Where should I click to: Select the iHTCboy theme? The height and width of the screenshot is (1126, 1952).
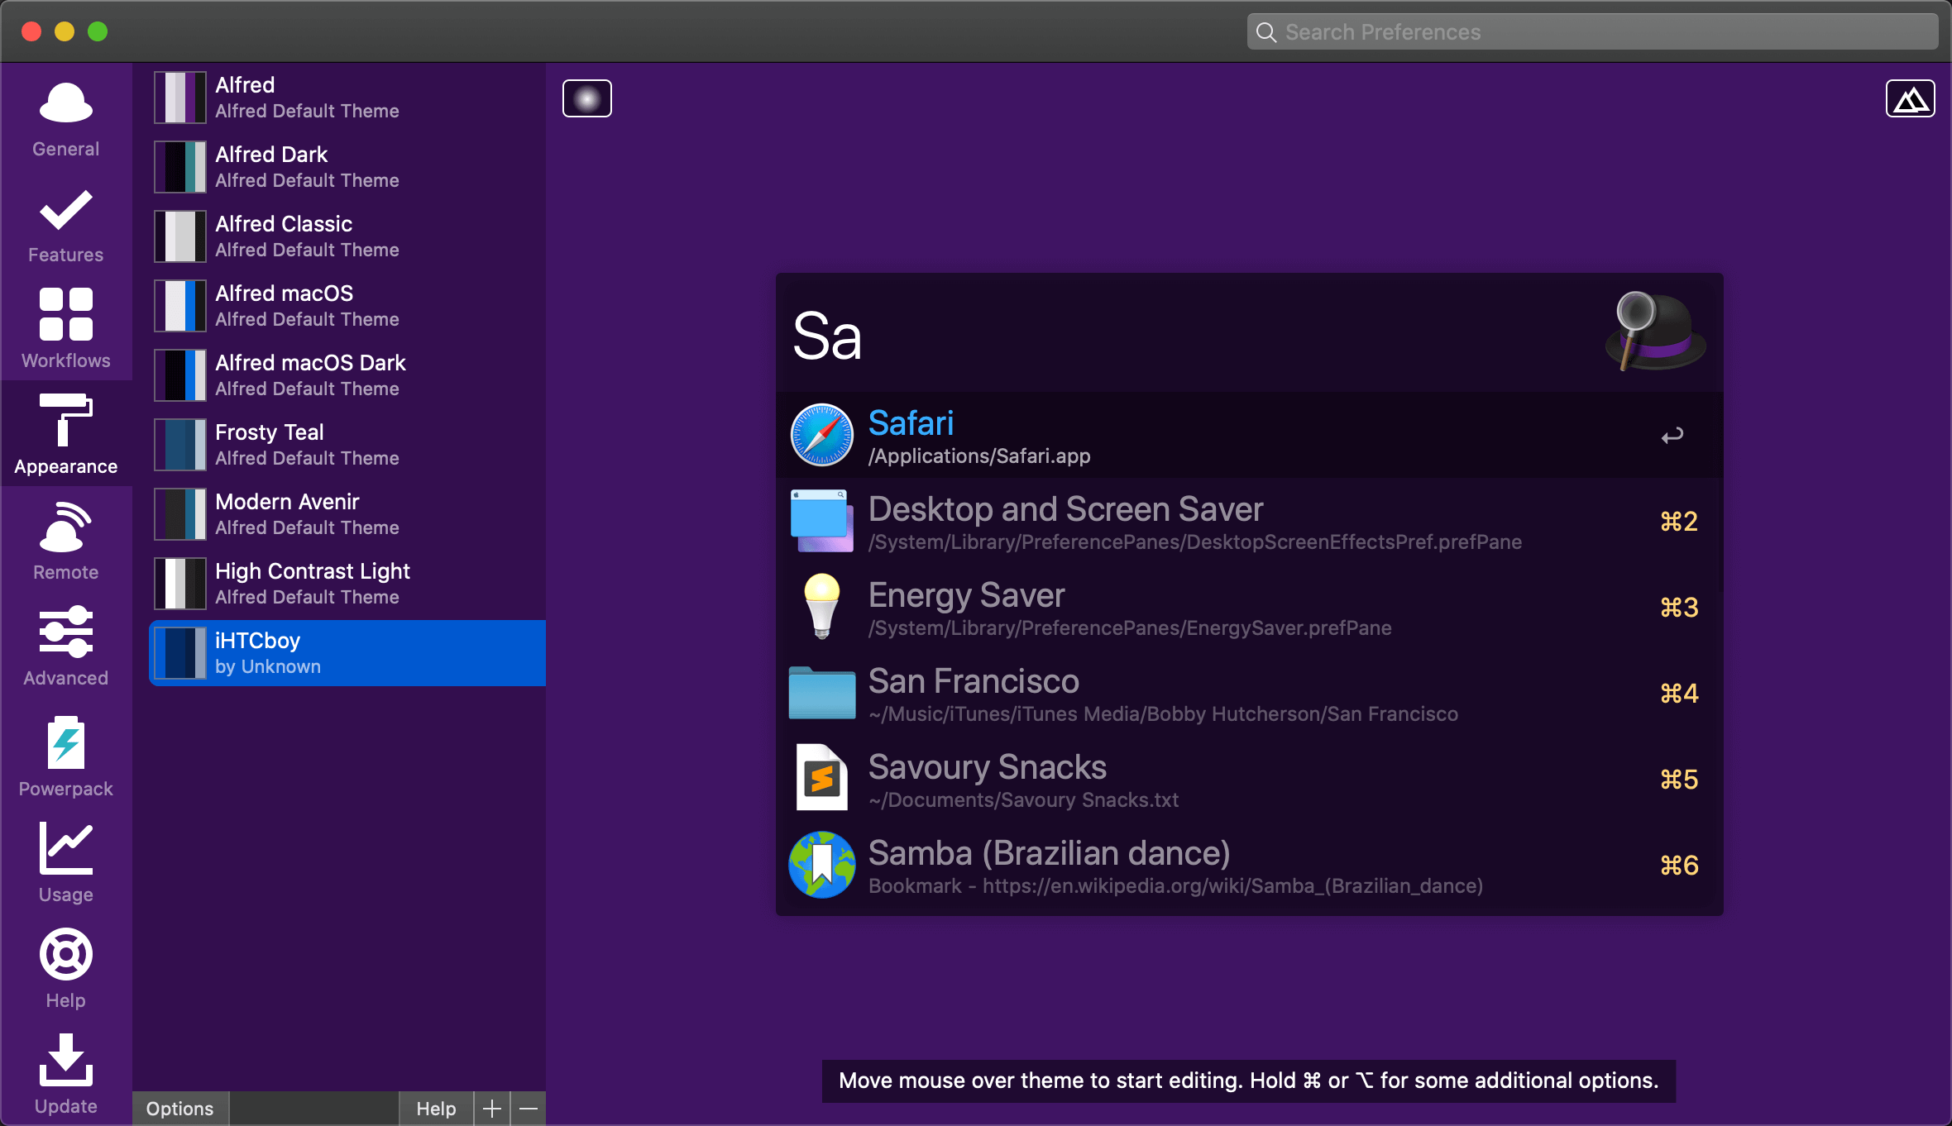pos(347,653)
